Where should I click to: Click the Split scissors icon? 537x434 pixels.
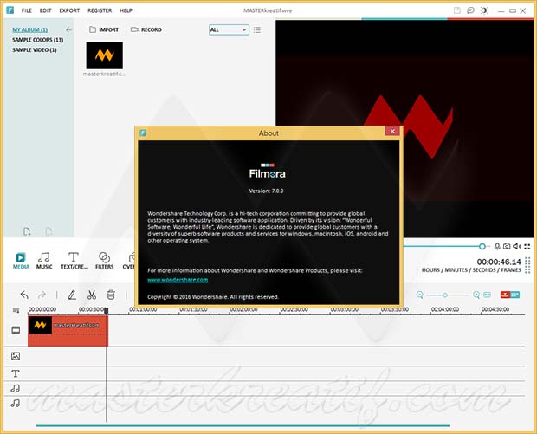point(92,295)
